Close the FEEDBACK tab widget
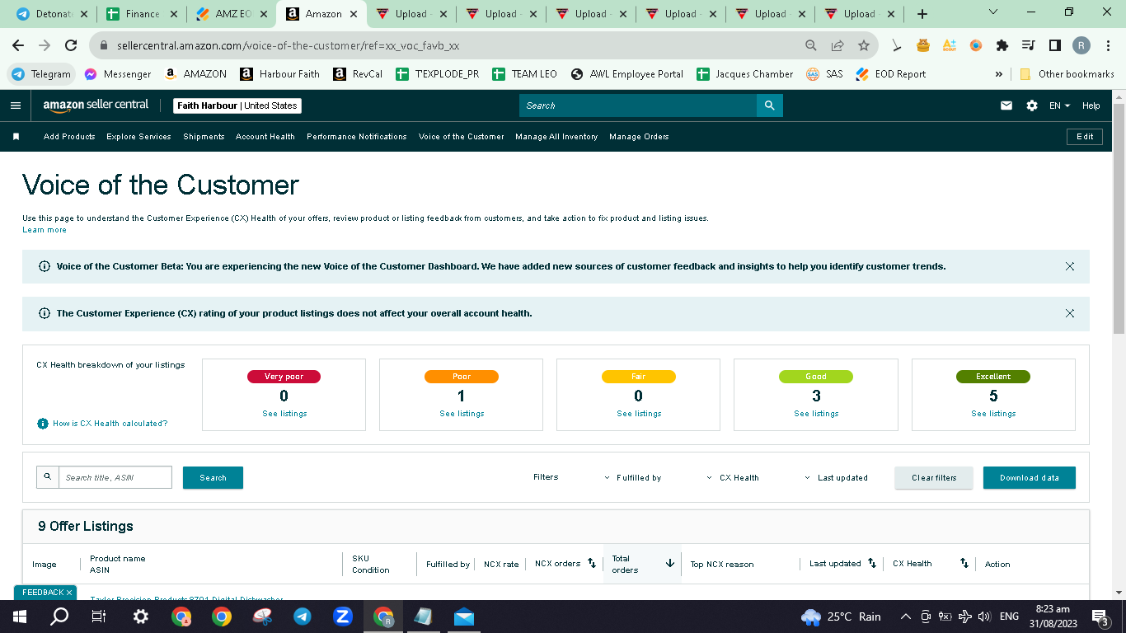1126x633 pixels. (x=69, y=593)
